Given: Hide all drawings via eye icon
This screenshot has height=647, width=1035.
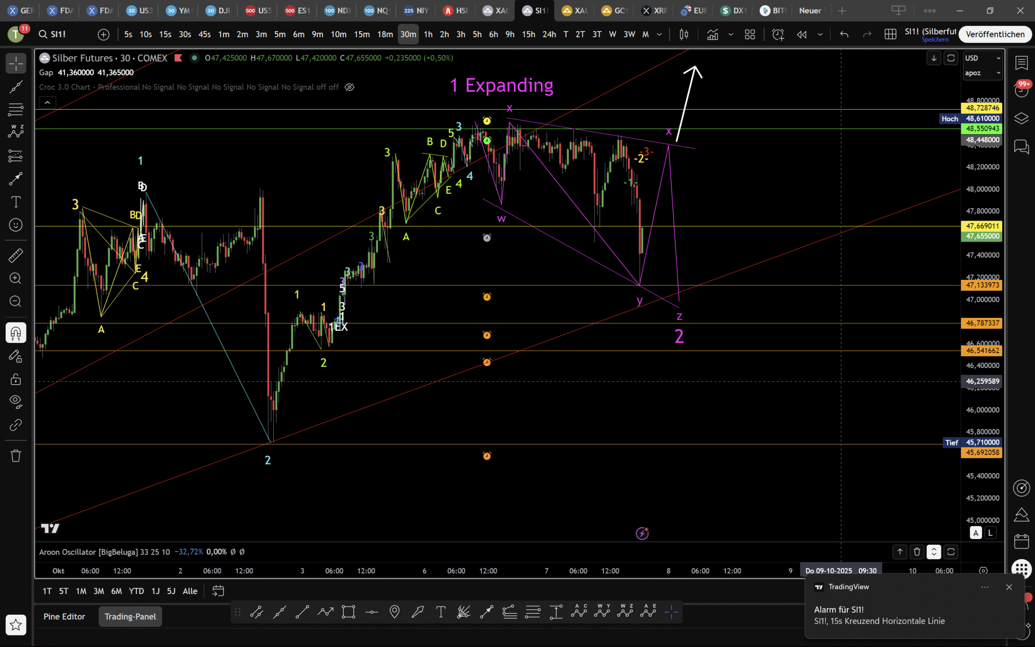Looking at the screenshot, I should click(x=16, y=401).
